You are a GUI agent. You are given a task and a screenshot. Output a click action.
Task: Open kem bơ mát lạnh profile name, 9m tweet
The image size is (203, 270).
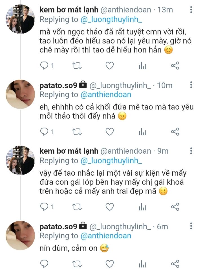click(x=69, y=151)
